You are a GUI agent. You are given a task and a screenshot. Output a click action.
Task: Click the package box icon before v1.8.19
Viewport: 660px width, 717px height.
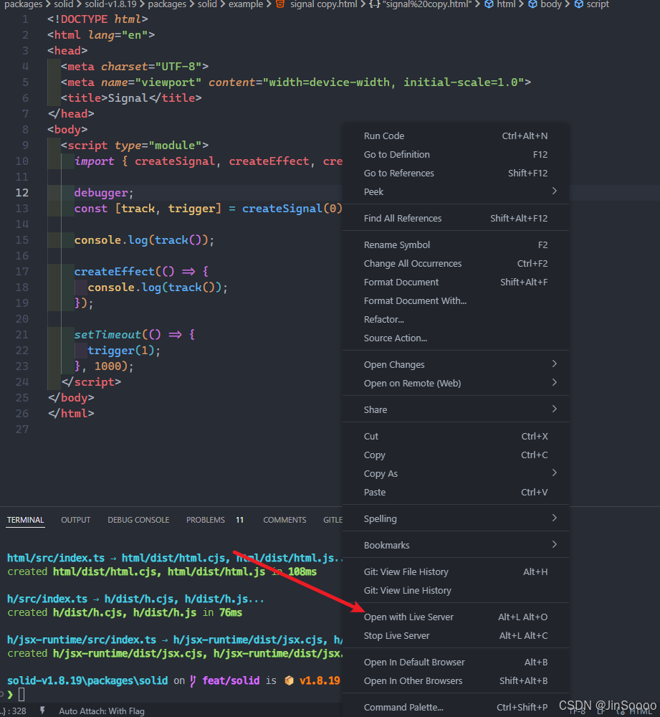coord(289,680)
